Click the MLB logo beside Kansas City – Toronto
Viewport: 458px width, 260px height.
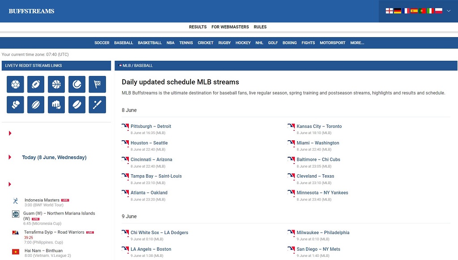(291, 126)
